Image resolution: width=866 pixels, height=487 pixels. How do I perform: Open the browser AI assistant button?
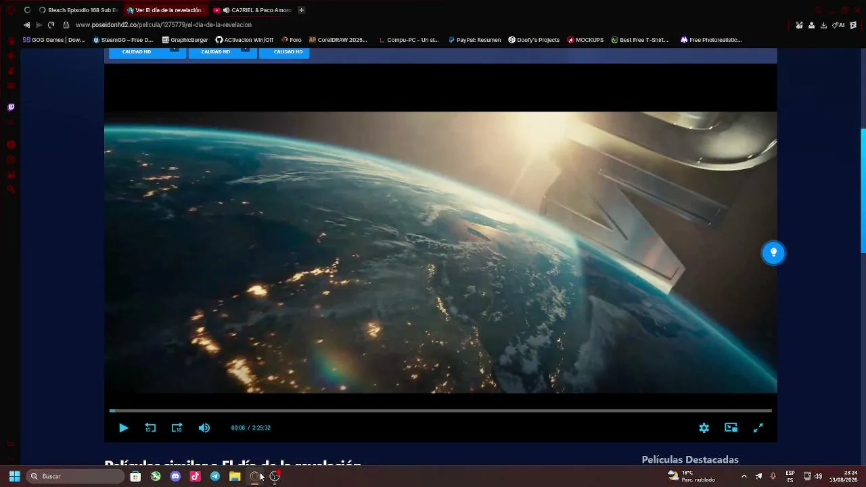pos(838,25)
